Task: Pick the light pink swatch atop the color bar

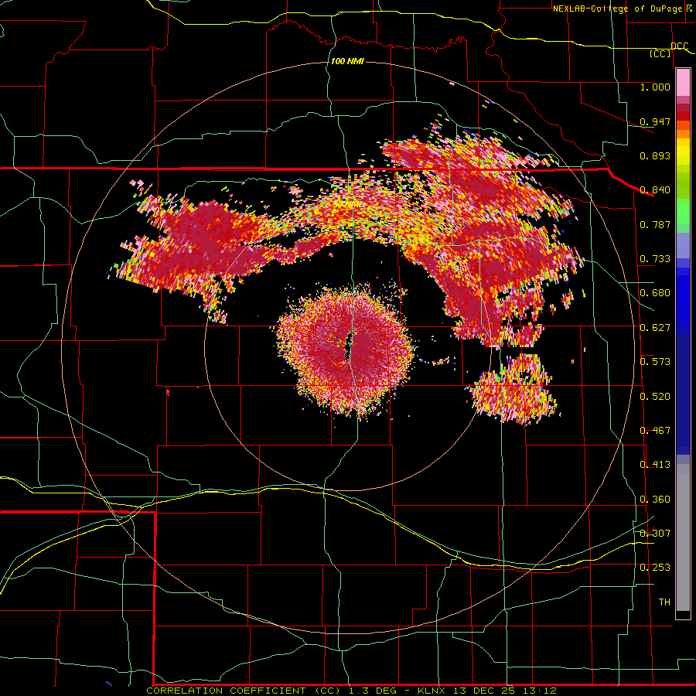Action: pyautogui.click(x=683, y=82)
